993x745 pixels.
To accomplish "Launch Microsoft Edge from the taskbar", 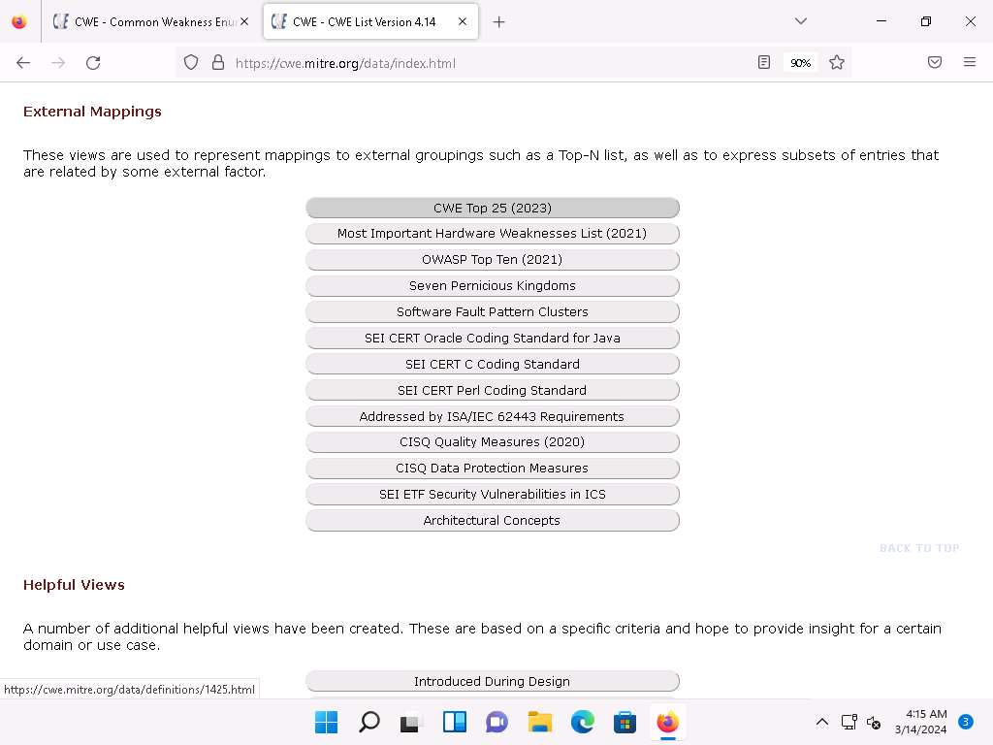I will pos(582,722).
